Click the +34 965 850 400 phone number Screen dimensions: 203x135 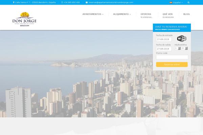point(72,2)
